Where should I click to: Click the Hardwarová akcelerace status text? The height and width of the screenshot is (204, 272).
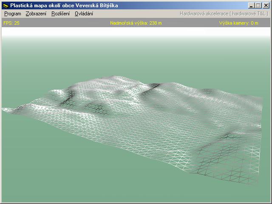tap(224, 14)
